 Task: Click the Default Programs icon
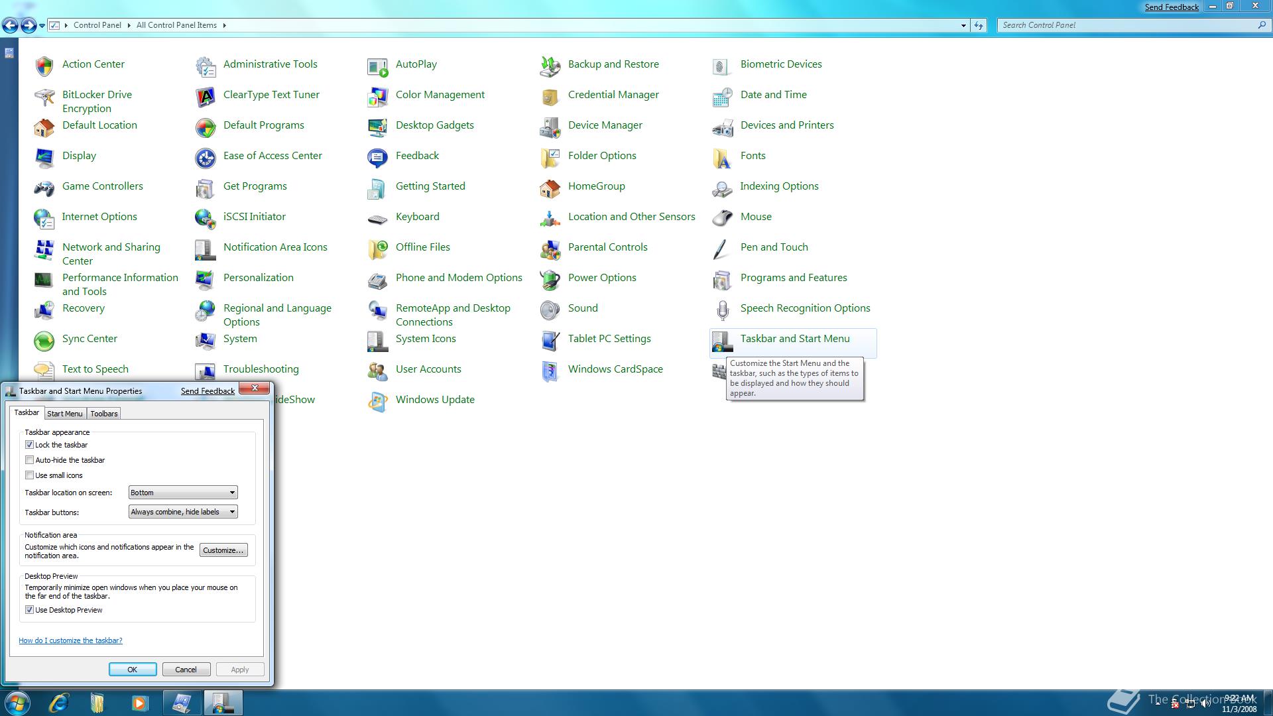click(x=206, y=127)
